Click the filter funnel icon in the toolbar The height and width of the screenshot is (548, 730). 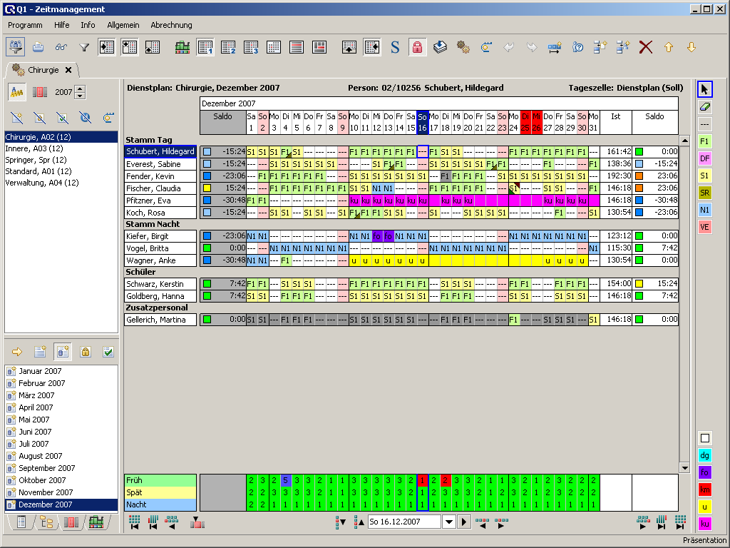tap(84, 47)
